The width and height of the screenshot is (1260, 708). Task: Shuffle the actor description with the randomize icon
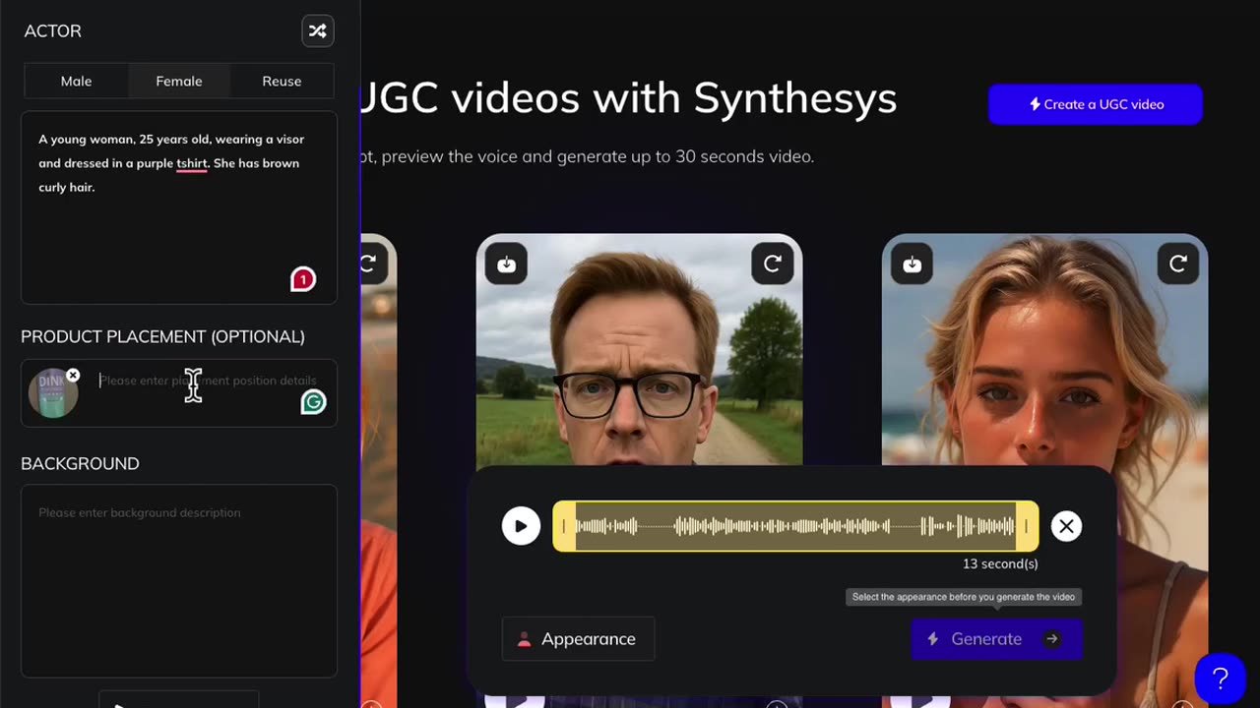317,31
